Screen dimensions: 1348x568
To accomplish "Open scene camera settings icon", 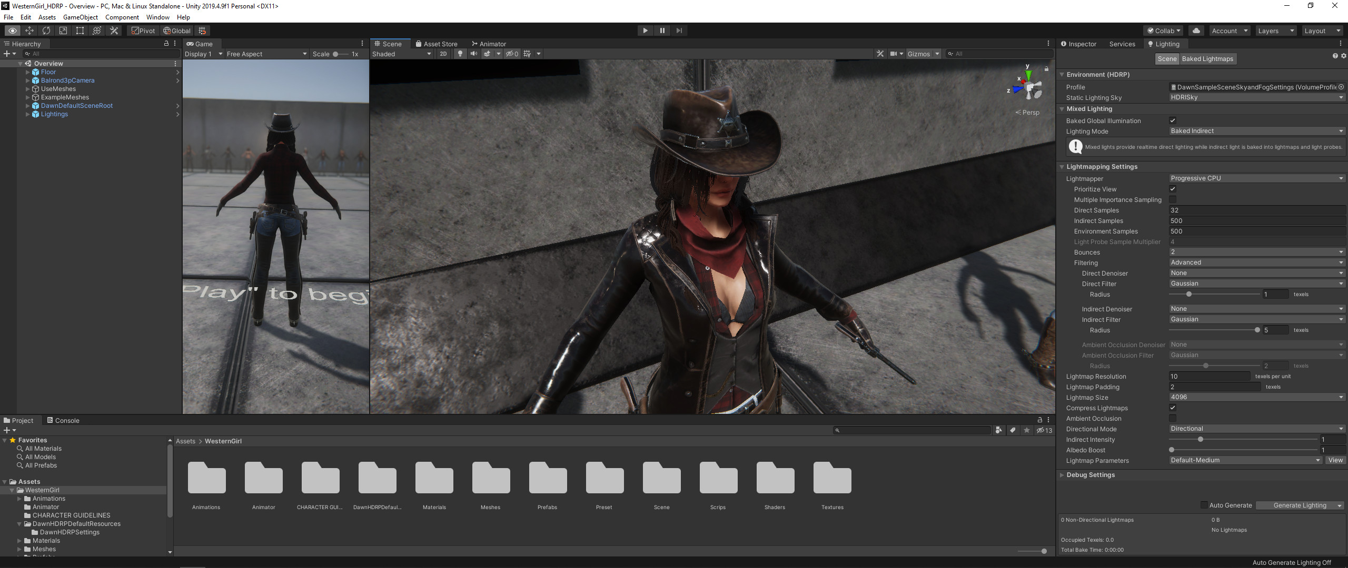I will (x=894, y=54).
